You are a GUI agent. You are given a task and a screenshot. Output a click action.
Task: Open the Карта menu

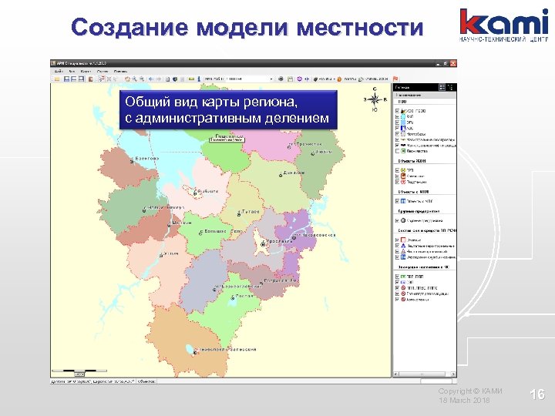86,72
